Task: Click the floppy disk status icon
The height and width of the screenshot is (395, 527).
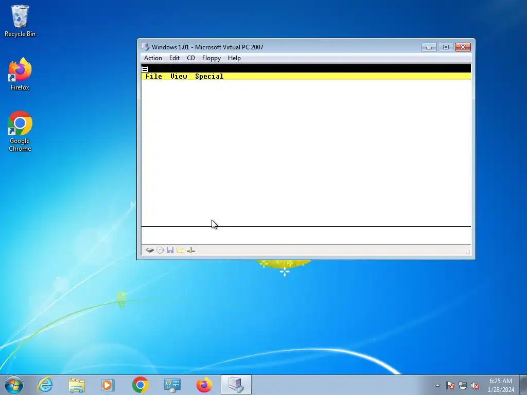Action: [170, 250]
